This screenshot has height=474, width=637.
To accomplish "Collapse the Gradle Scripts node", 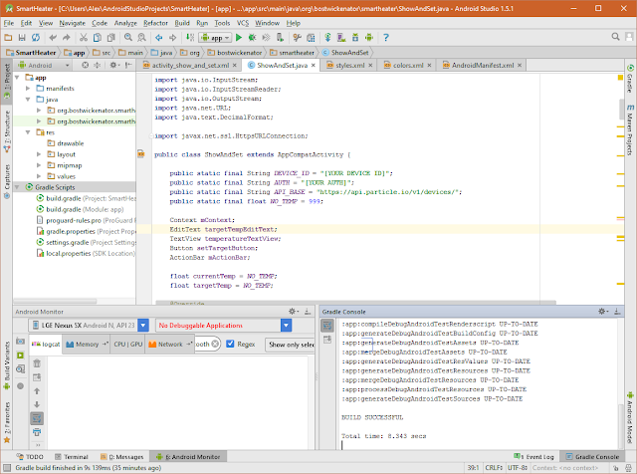I will pos(17,187).
